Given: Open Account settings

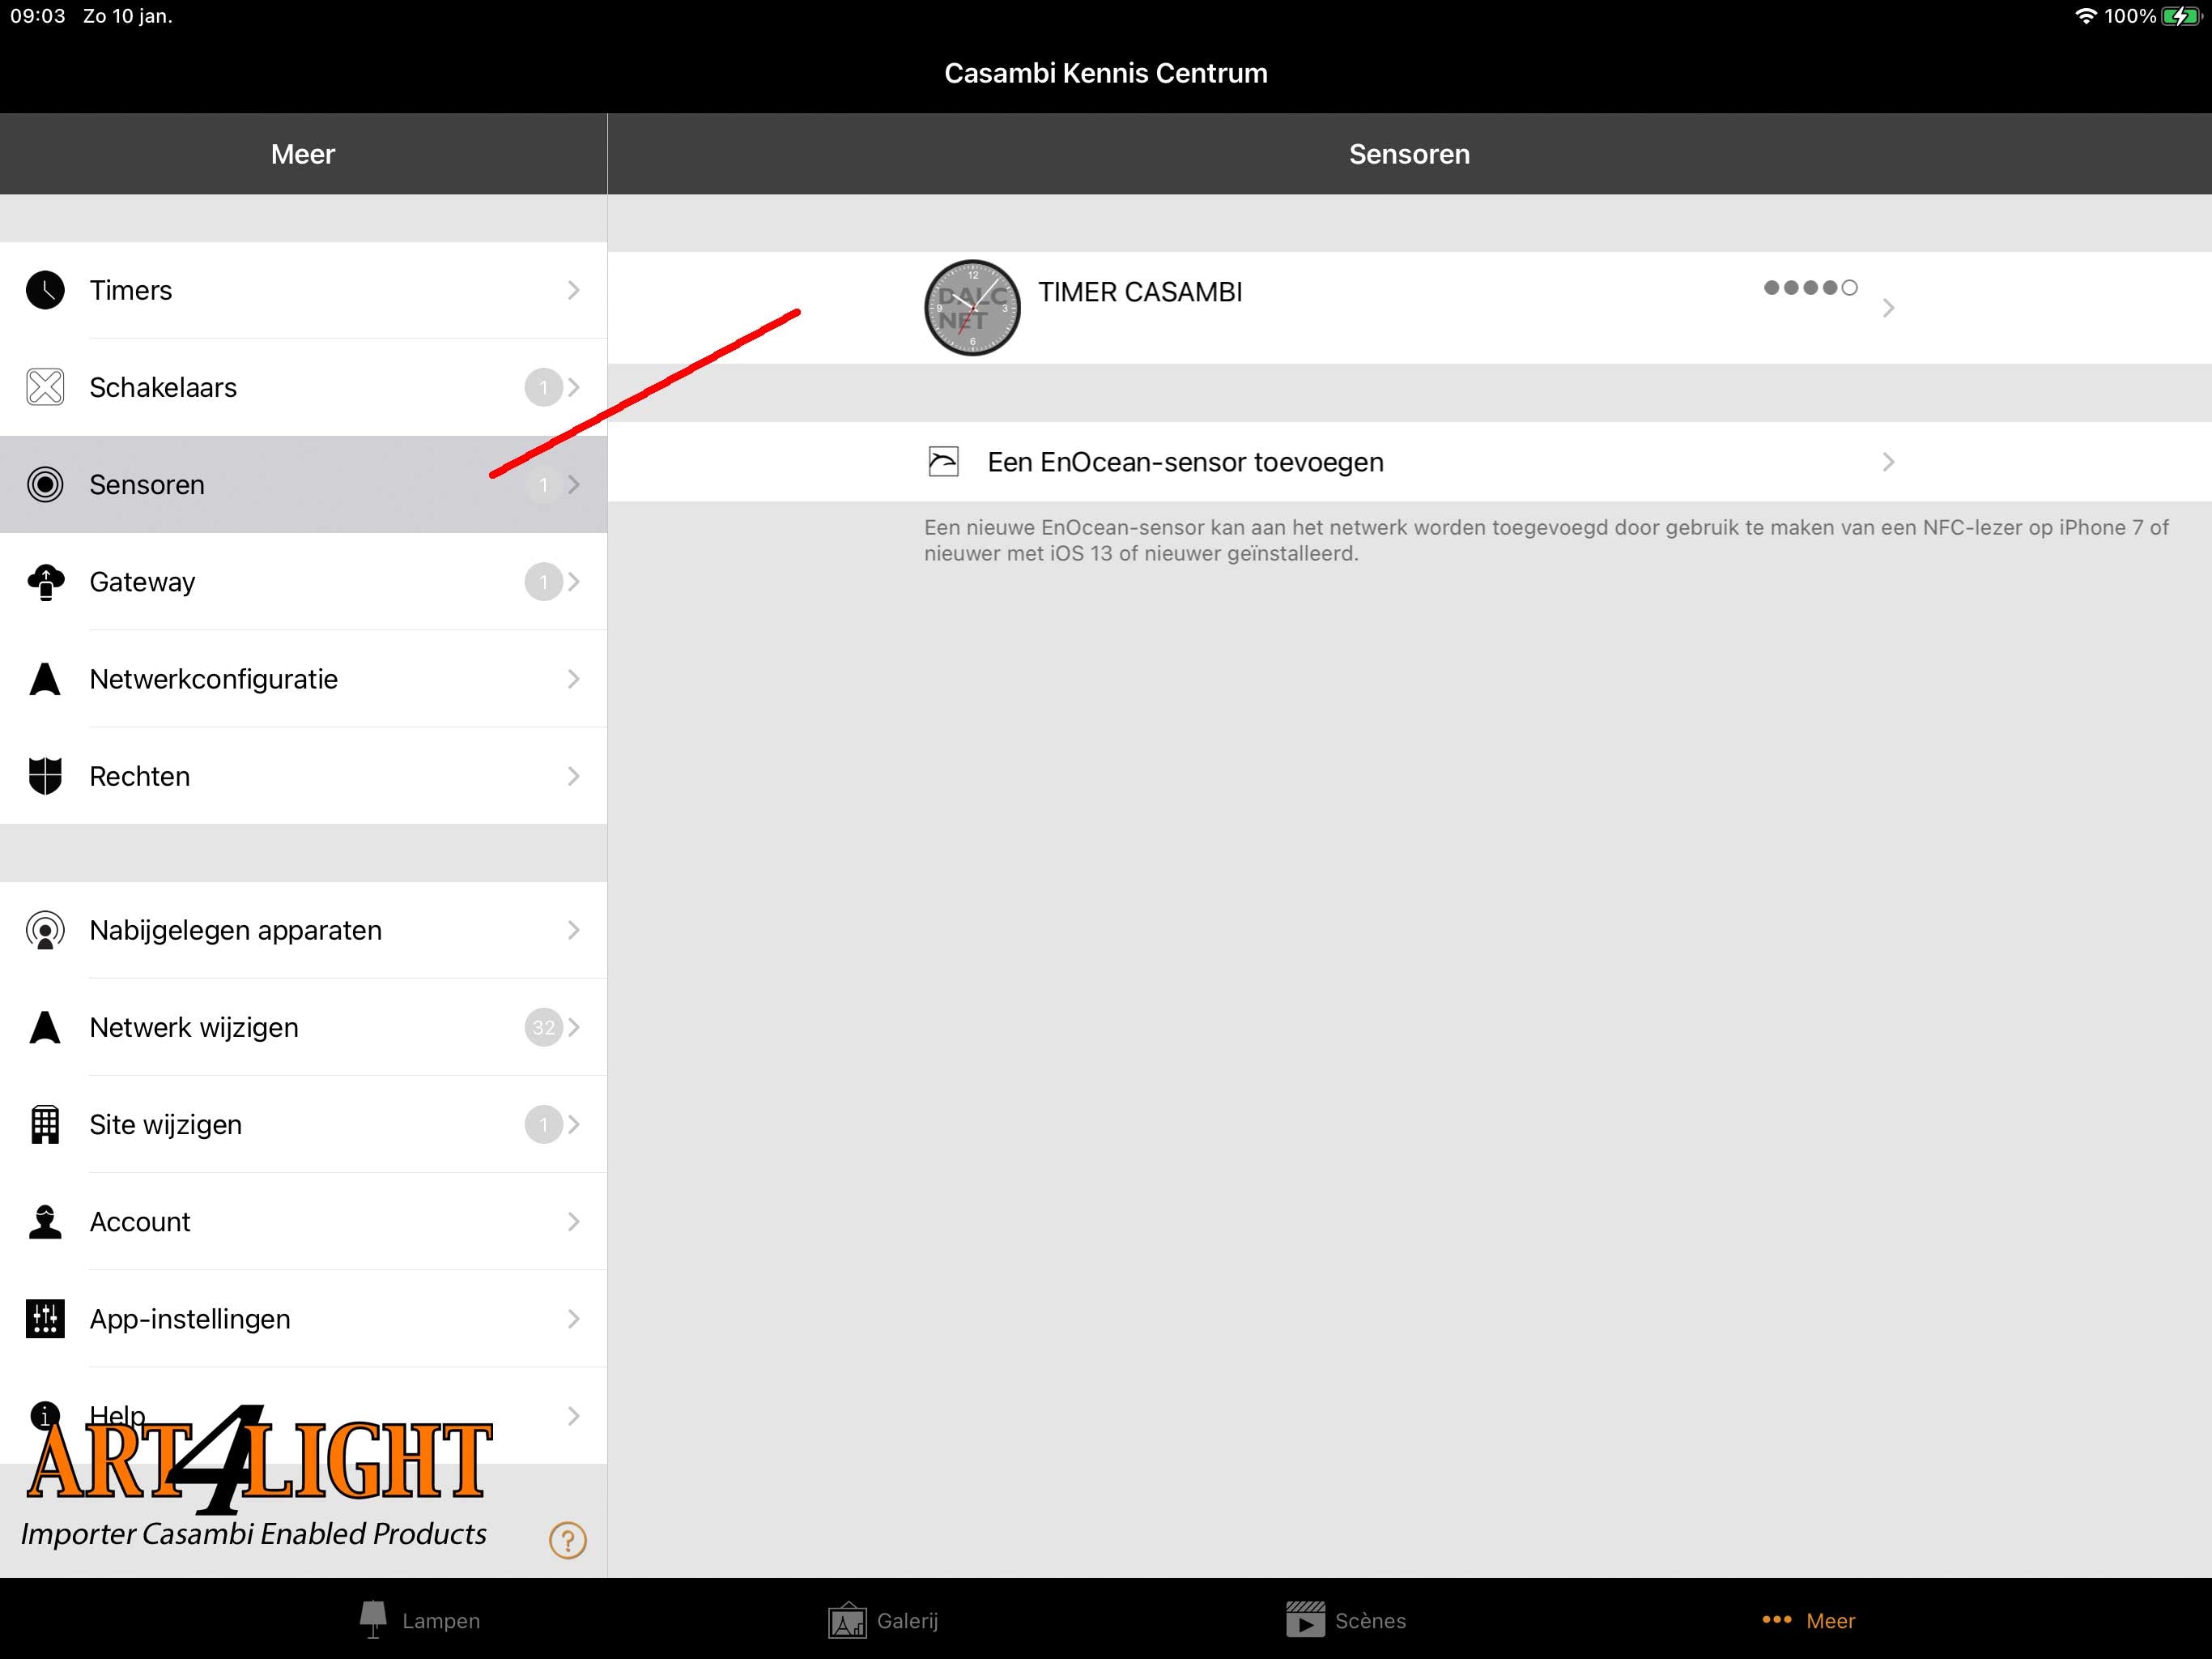Looking at the screenshot, I should (x=304, y=1222).
